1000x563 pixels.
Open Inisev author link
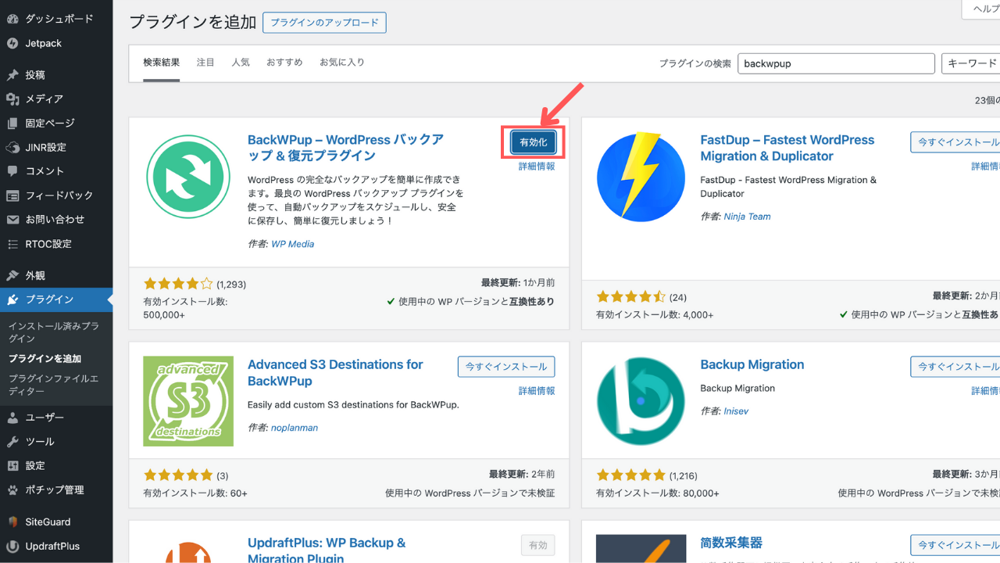tap(736, 411)
